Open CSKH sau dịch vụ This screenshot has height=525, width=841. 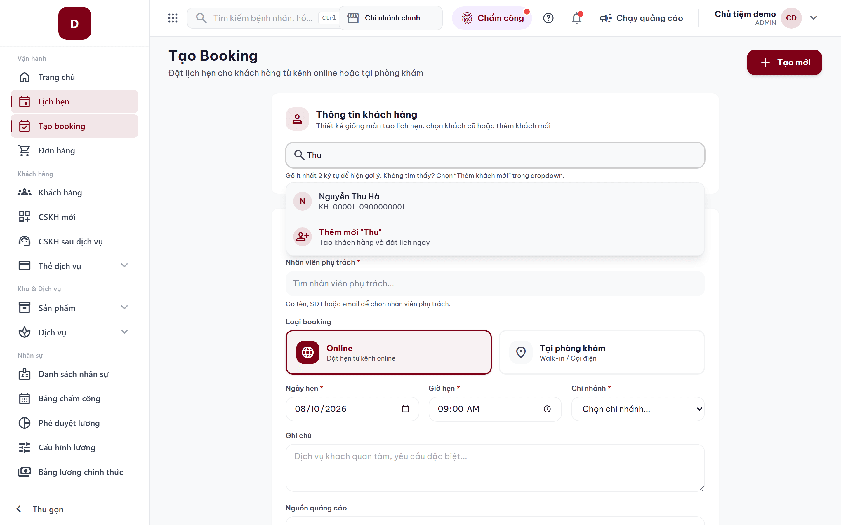coord(74,241)
